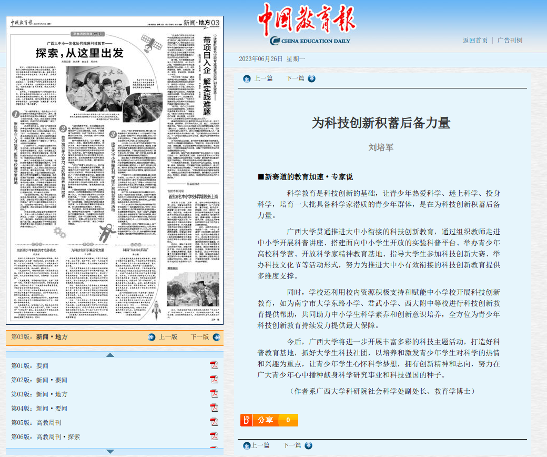
Task: Click 上一篇 link below the article
Action: tap(260, 445)
